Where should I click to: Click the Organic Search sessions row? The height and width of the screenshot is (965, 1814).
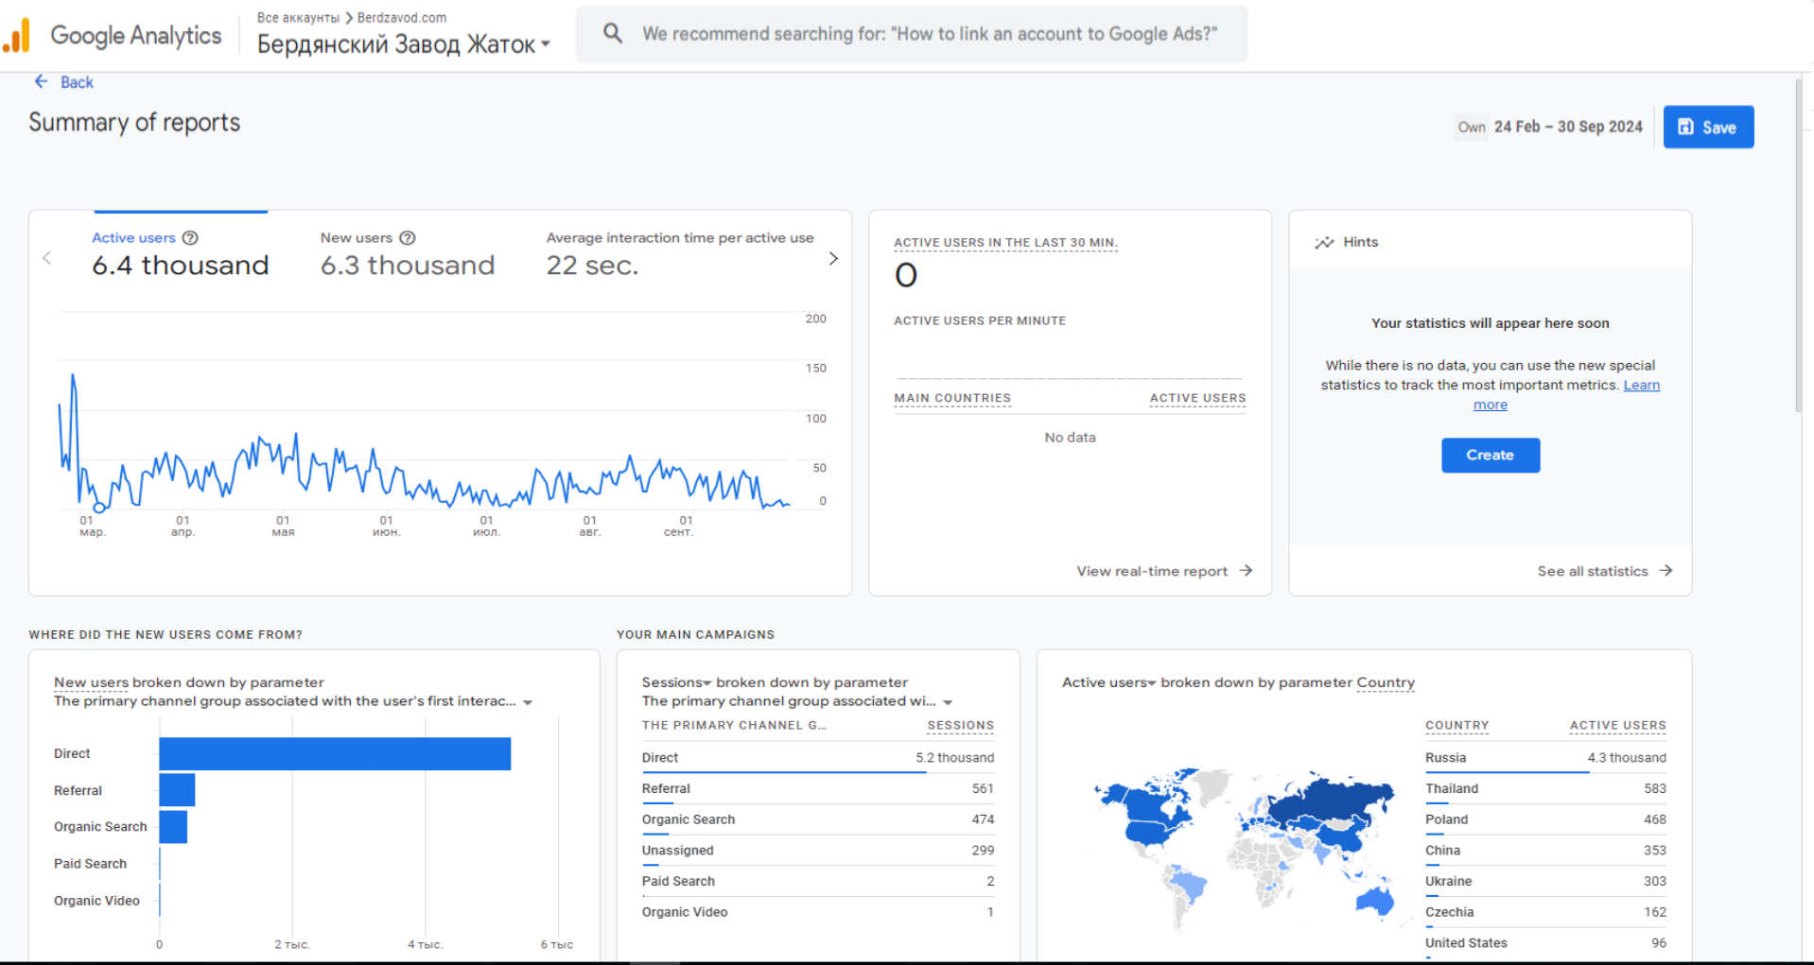pyautogui.click(x=817, y=819)
